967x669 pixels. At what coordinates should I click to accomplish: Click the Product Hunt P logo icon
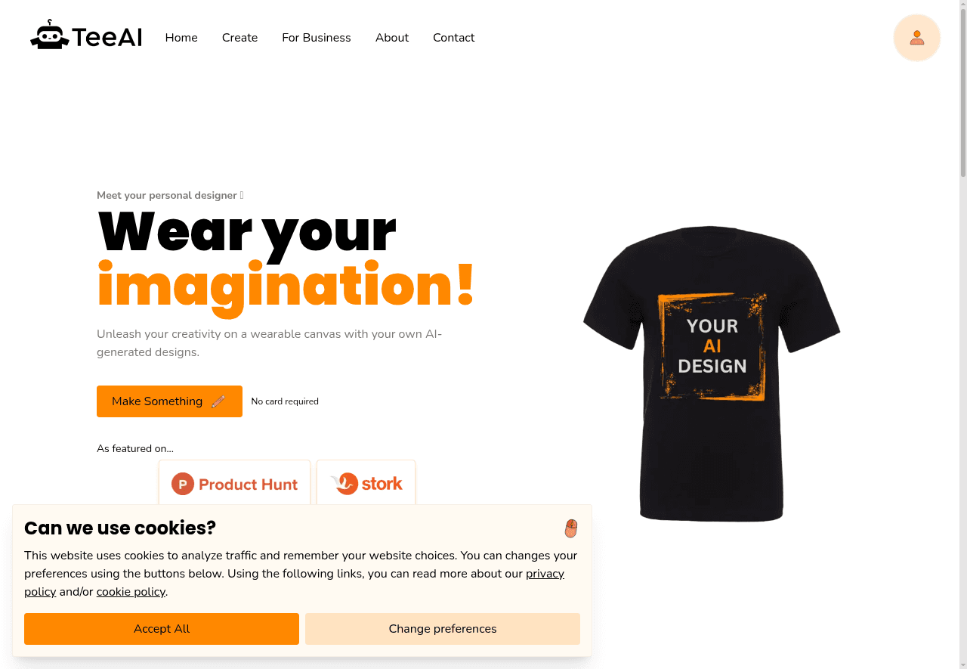pyautogui.click(x=183, y=484)
